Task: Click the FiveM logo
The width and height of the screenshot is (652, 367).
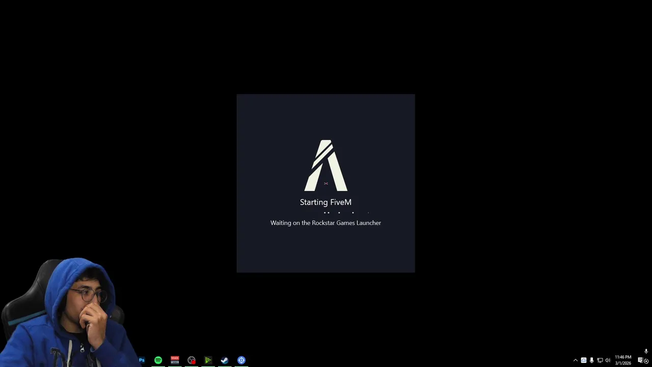Action: click(x=326, y=166)
